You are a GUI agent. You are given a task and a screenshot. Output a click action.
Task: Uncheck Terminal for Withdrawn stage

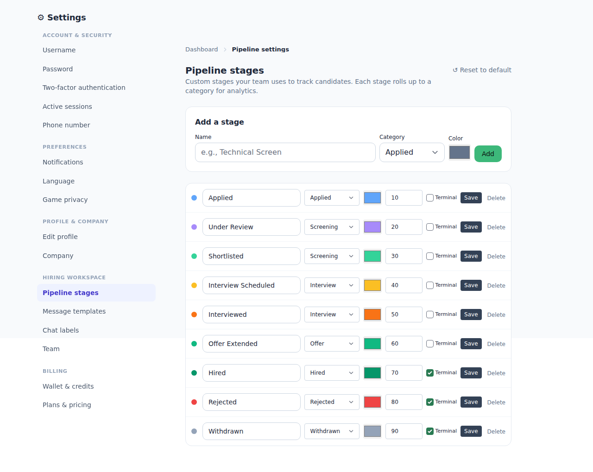click(x=430, y=431)
